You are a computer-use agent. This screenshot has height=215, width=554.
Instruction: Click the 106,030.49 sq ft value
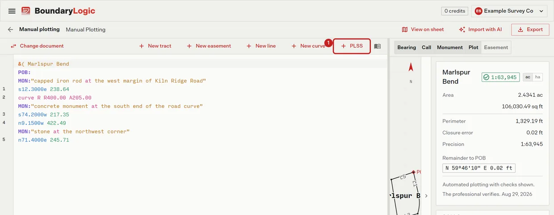coord(522,107)
